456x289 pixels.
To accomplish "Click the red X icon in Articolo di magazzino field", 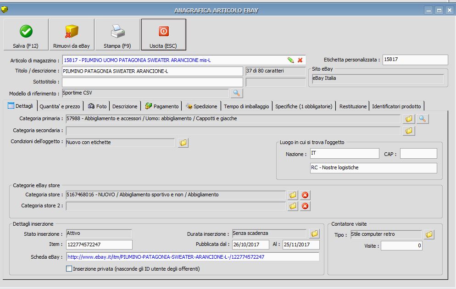I will pyautogui.click(x=300, y=60).
